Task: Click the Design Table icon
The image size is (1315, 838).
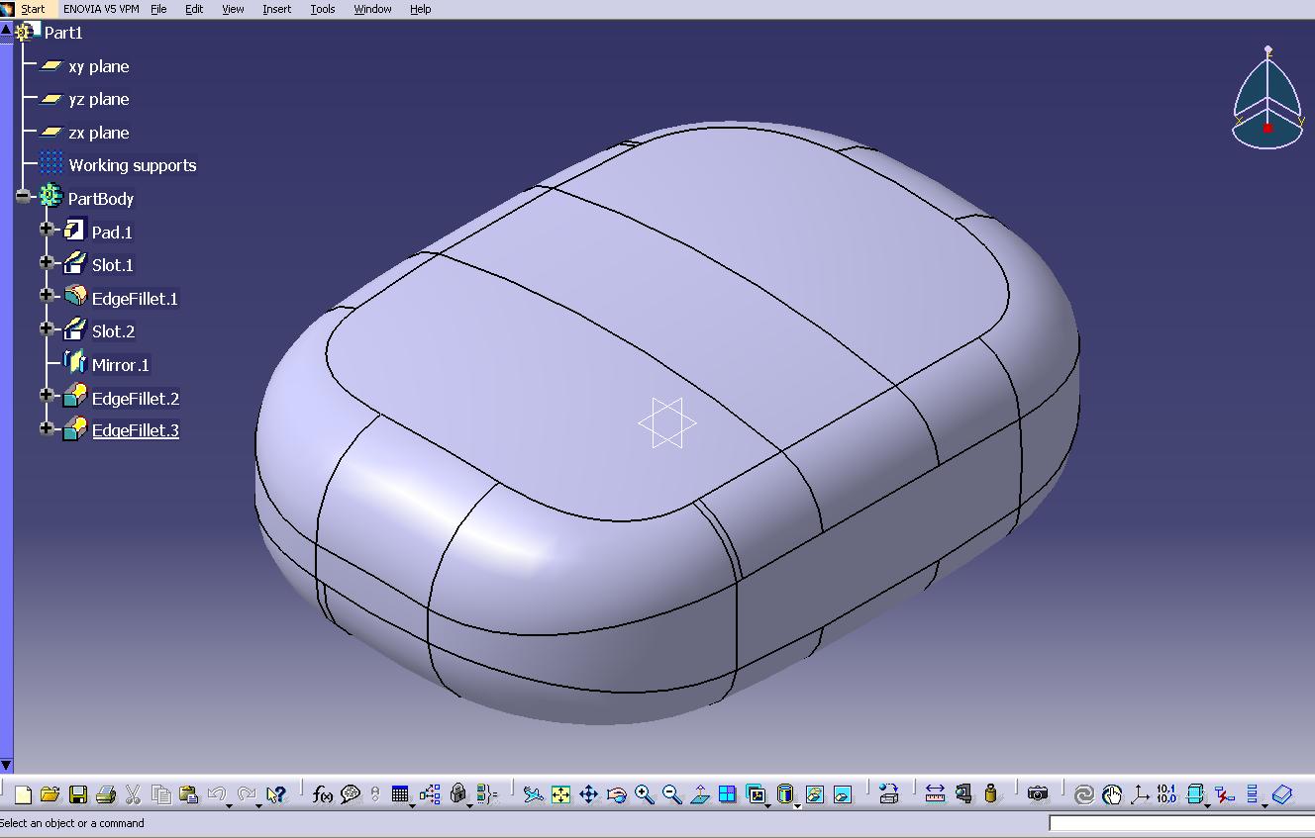Action: click(400, 794)
